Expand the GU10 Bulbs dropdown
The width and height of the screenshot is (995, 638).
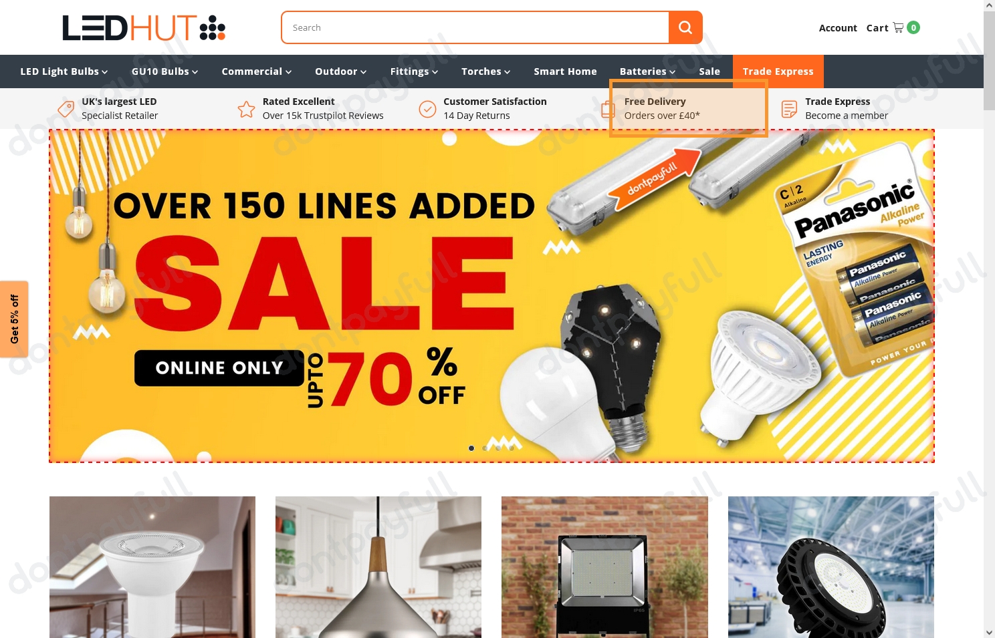coord(164,71)
